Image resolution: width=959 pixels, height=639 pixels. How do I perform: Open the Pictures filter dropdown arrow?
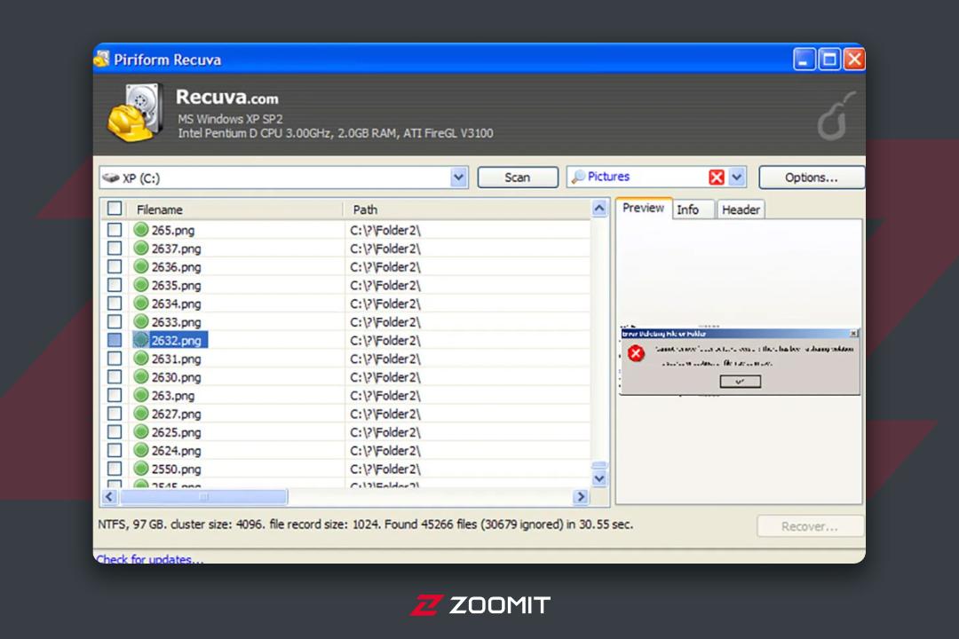737,177
